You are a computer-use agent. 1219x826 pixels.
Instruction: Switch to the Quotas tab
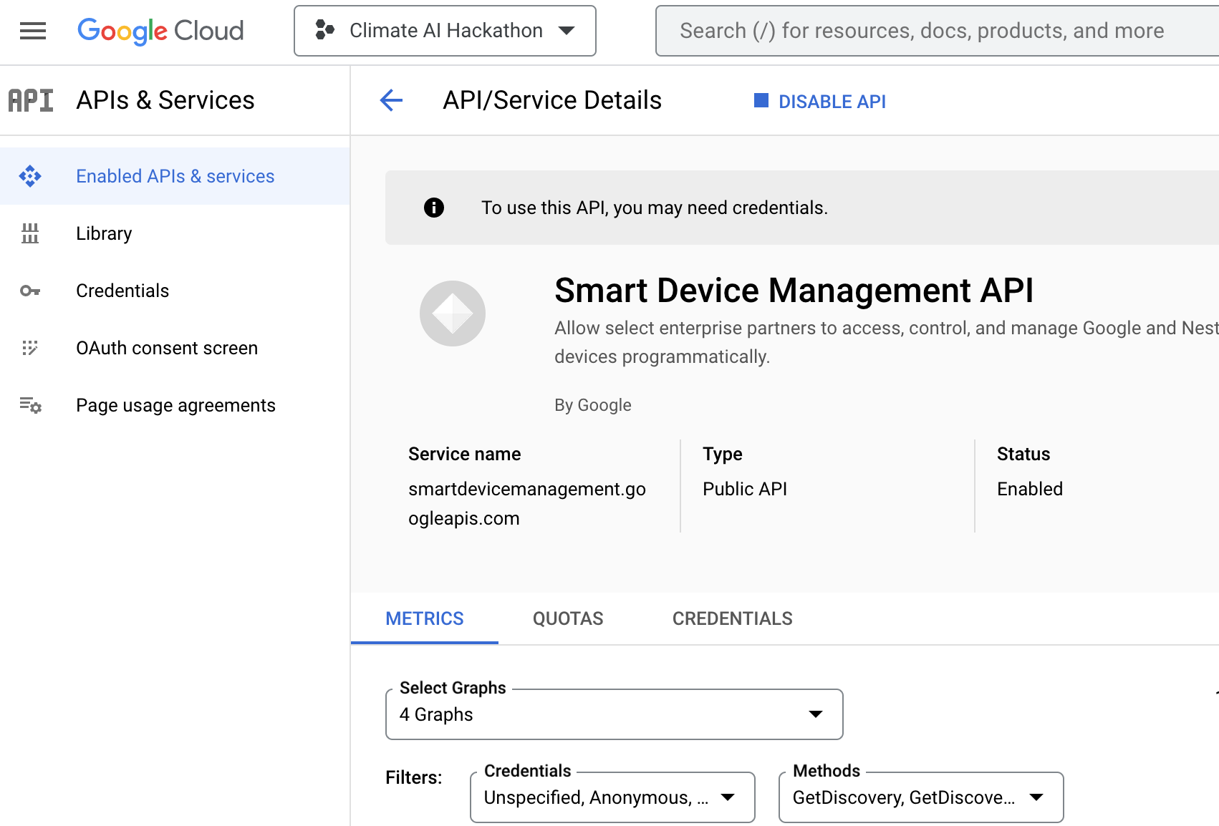pos(568,618)
